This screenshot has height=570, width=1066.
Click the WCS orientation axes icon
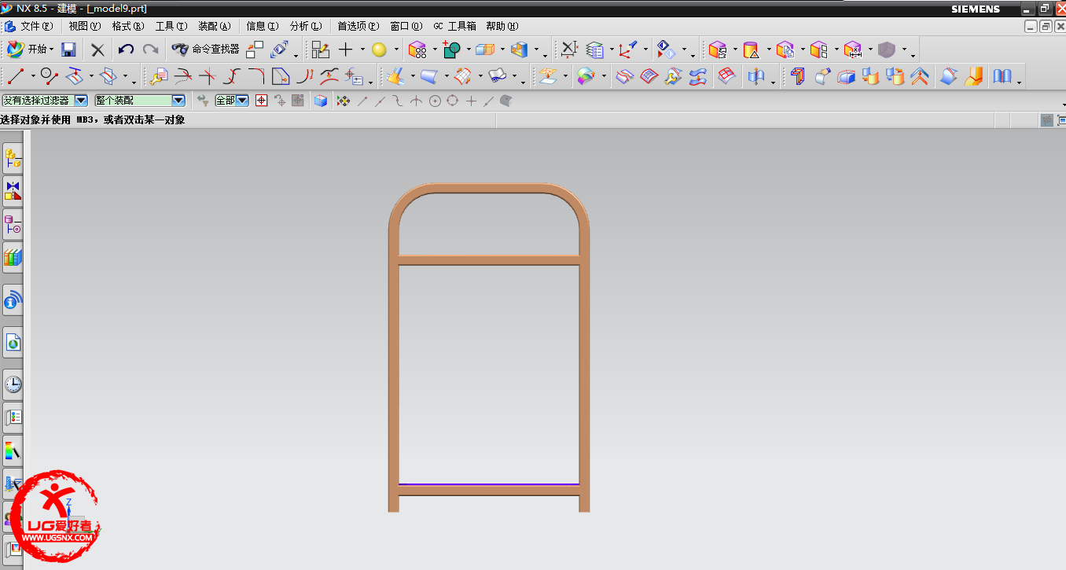pos(627,50)
